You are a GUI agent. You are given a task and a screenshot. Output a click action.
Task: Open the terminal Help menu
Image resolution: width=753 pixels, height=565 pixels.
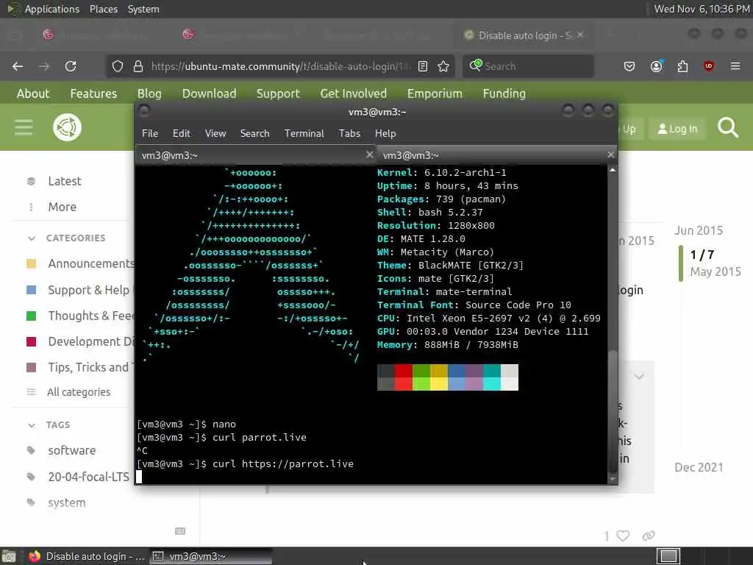[385, 134]
